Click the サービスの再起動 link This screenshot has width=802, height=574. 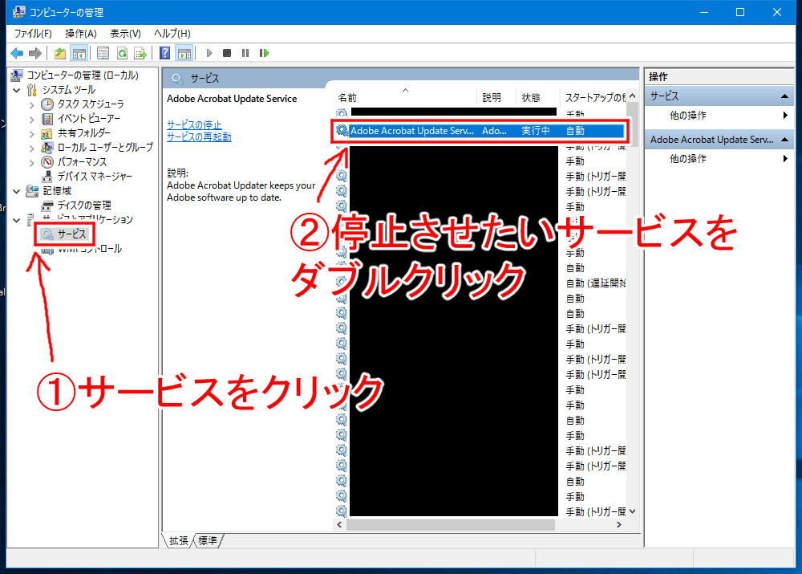199,136
